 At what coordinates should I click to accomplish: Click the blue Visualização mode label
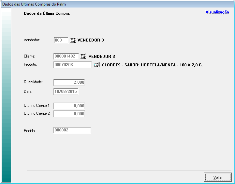pyautogui.click(x=217, y=12)
